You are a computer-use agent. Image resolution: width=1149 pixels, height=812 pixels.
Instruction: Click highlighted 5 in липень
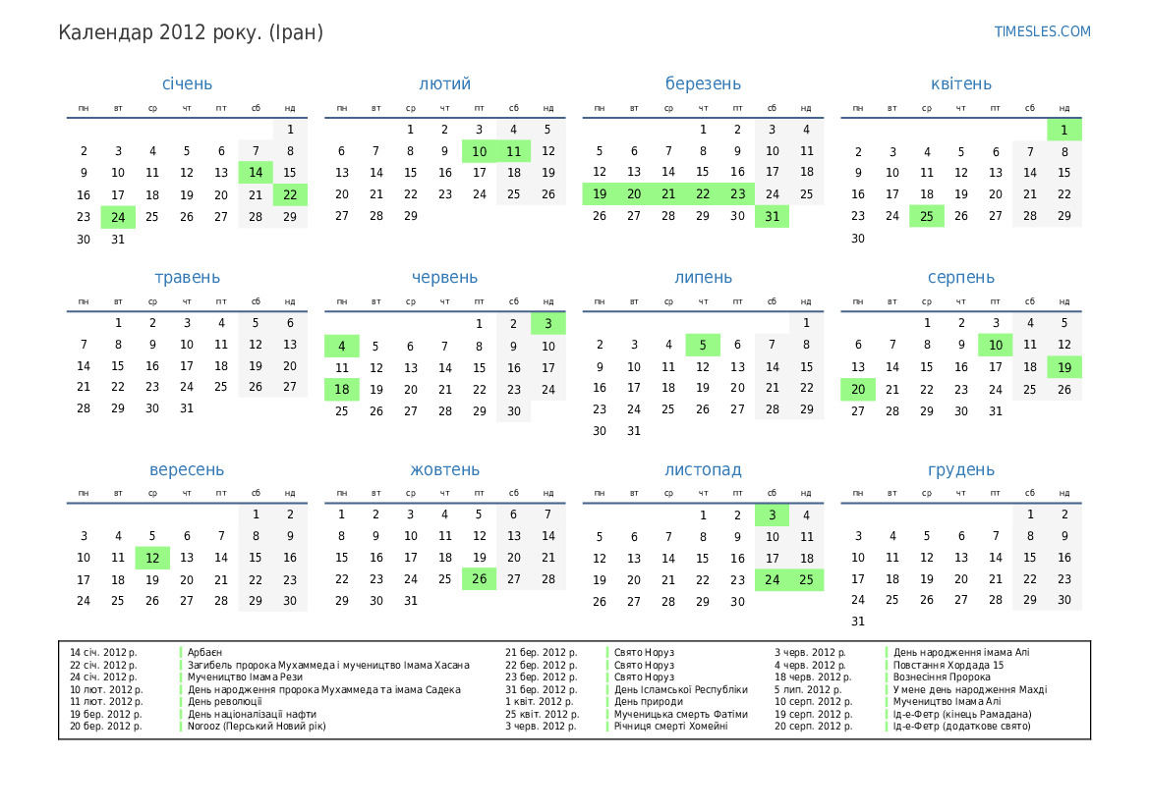(703, 345)
